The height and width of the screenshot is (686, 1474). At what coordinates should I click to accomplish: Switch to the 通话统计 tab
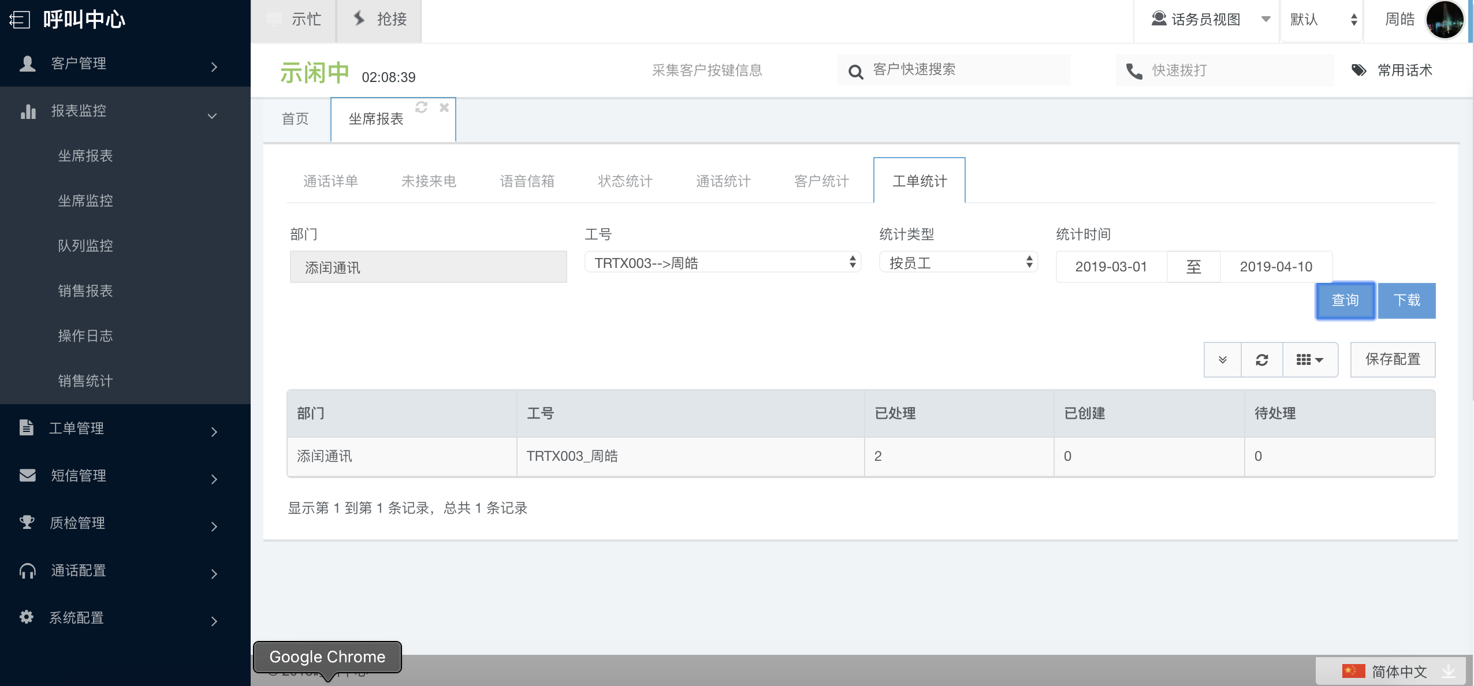tap(723, 181)
